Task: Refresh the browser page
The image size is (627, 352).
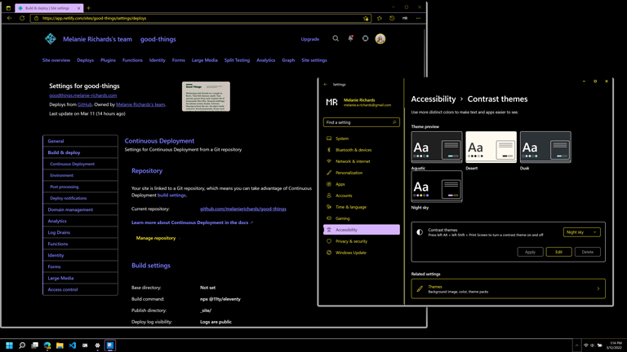Action: coord(22,18)
